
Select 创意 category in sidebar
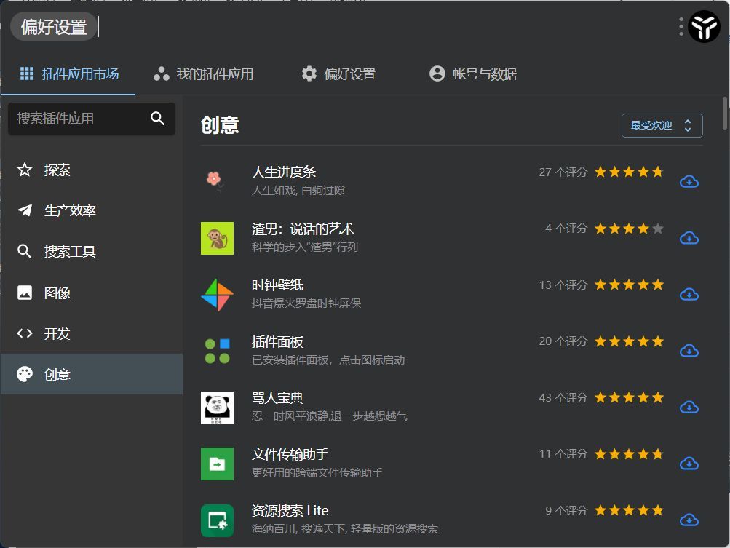tap(91, 374)
